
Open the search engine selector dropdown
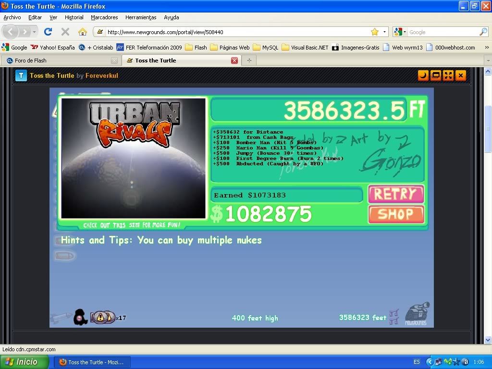click(400, 32)
